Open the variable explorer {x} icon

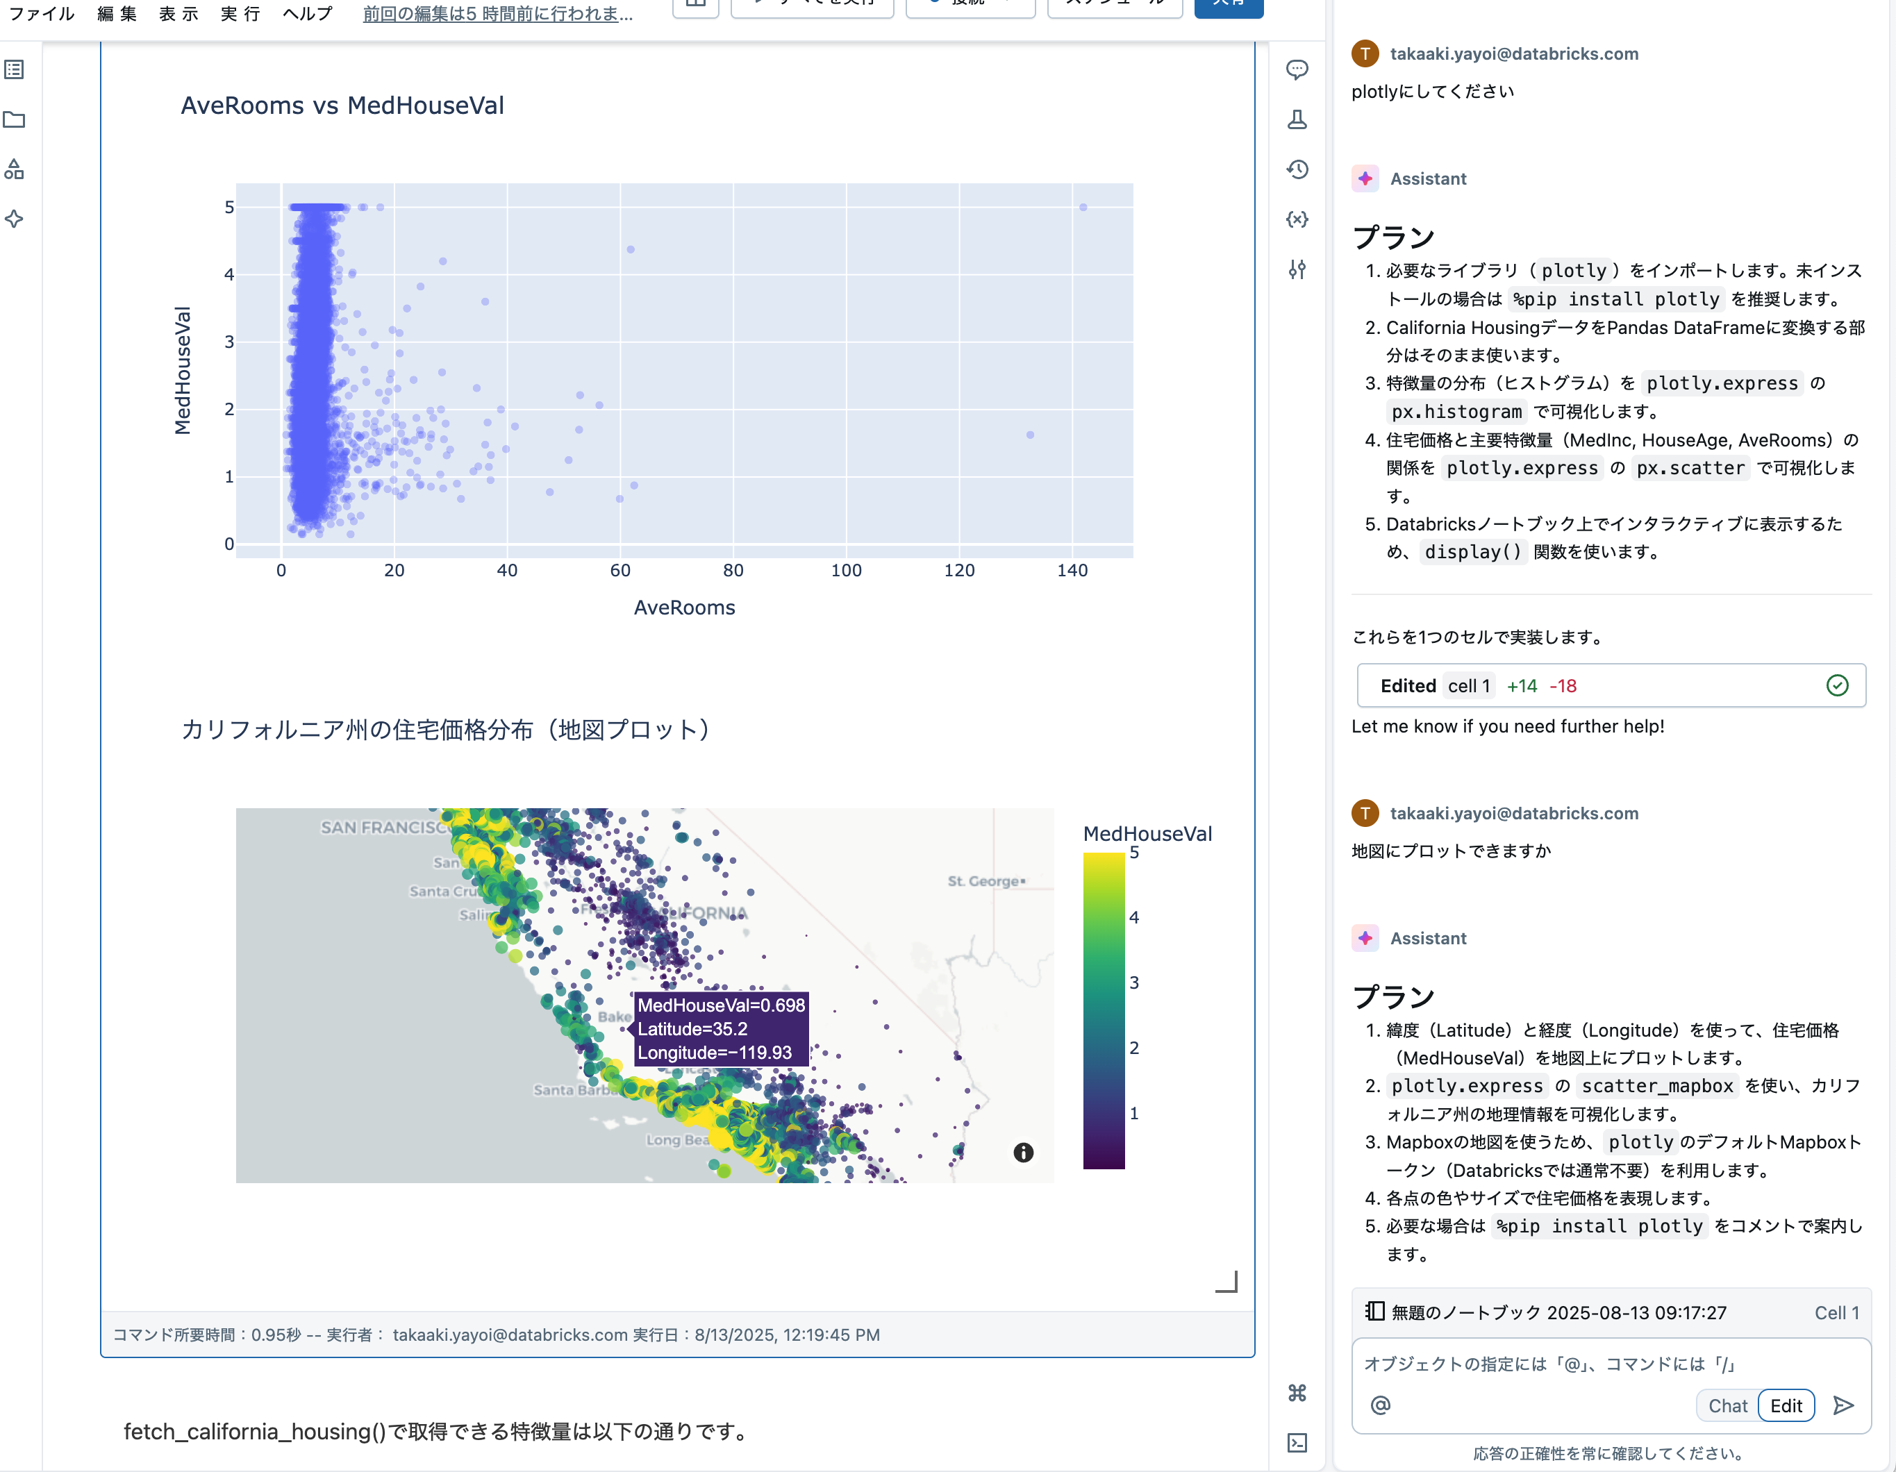point(1297,219)
